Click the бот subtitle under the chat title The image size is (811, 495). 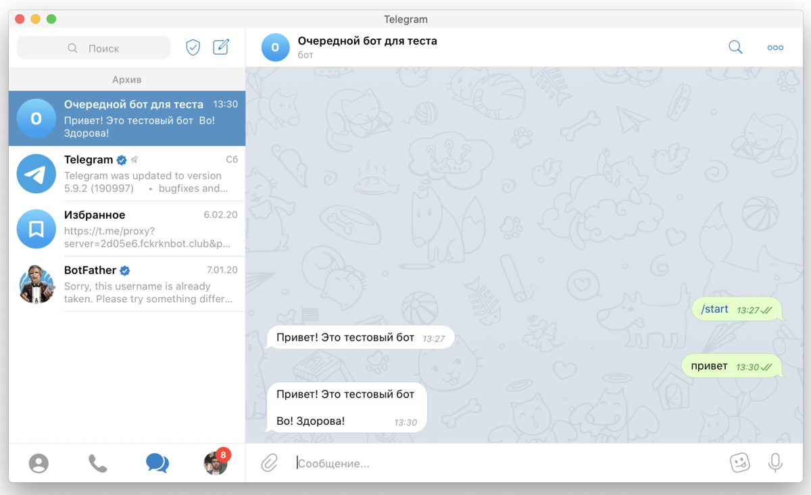[305, 55]
